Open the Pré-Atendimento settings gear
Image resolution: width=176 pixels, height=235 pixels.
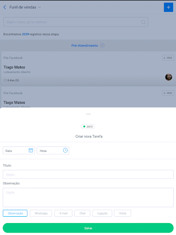click(102, 45)
